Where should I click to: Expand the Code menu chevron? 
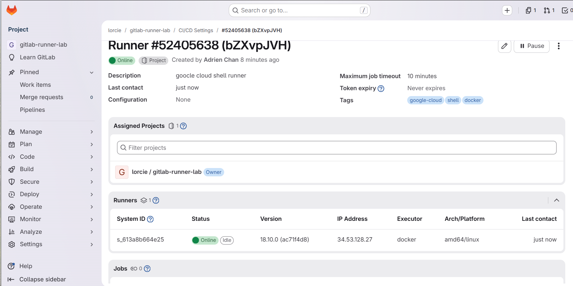coord(92,157)
